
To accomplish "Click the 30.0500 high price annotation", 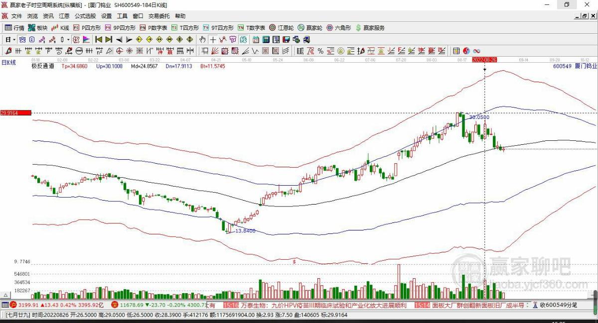I will point(479,117).
